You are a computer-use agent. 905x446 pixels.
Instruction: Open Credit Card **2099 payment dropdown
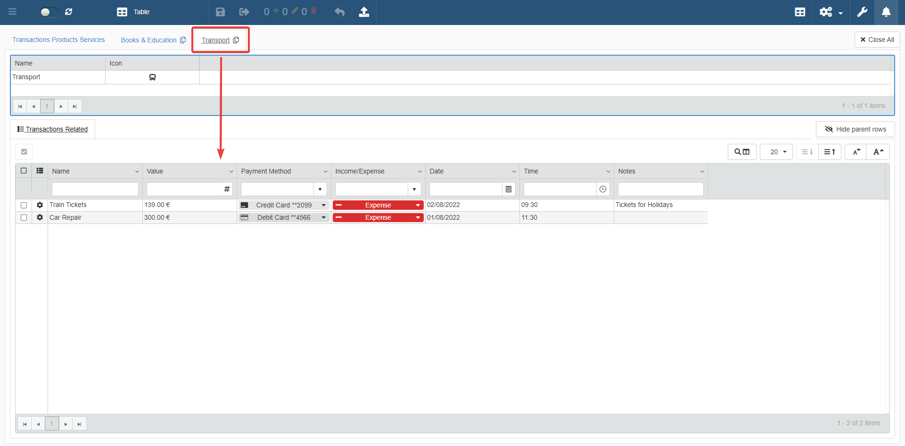click(x=324, y=205)
